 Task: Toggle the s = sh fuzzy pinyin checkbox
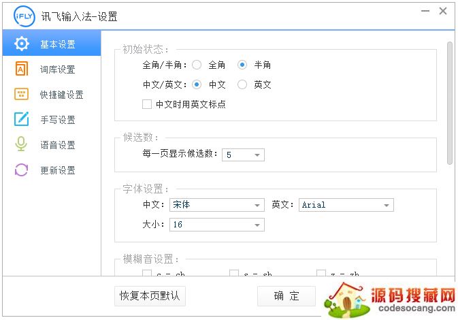234,273
